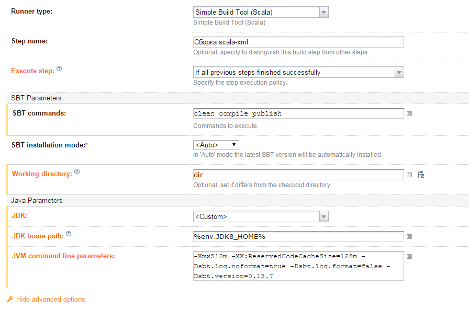Click 'Commands to execute.' hint text
The image size is (469, 310).
(x=226, y=126)
